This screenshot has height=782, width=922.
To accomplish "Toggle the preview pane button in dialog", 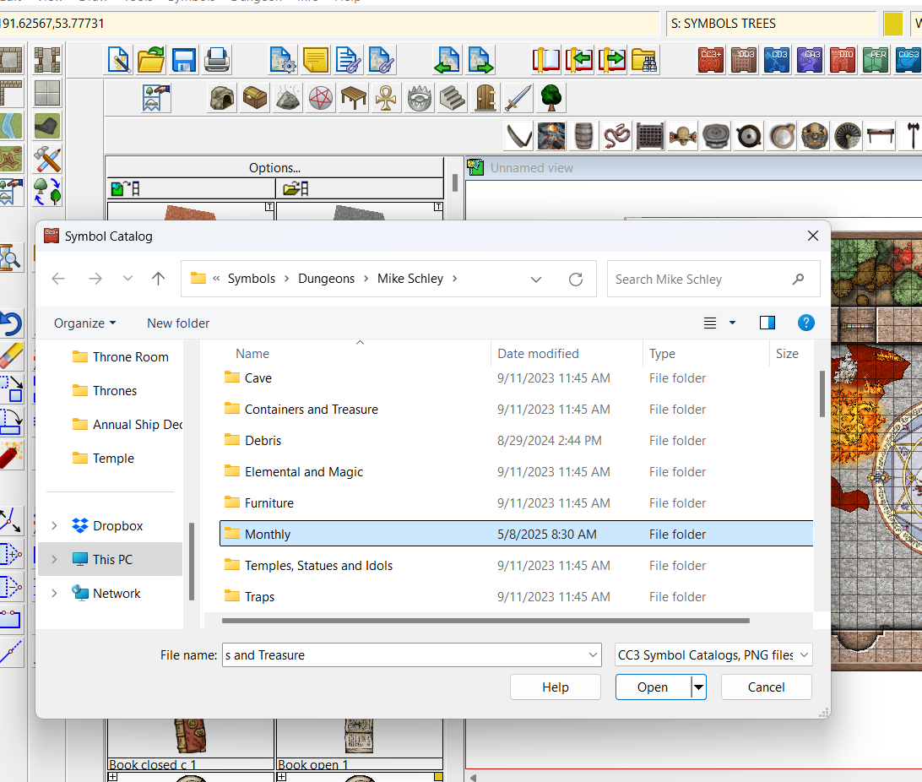I will 767,323.
